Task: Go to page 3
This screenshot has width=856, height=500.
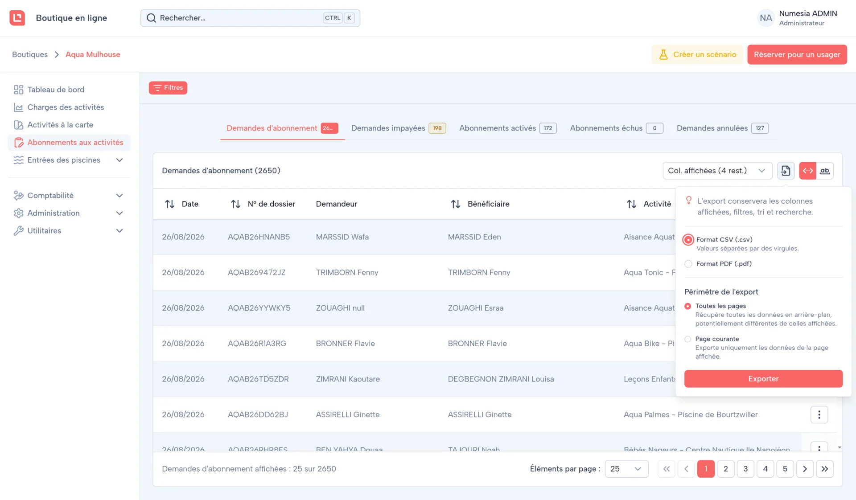Action: [x=745, y=469]
